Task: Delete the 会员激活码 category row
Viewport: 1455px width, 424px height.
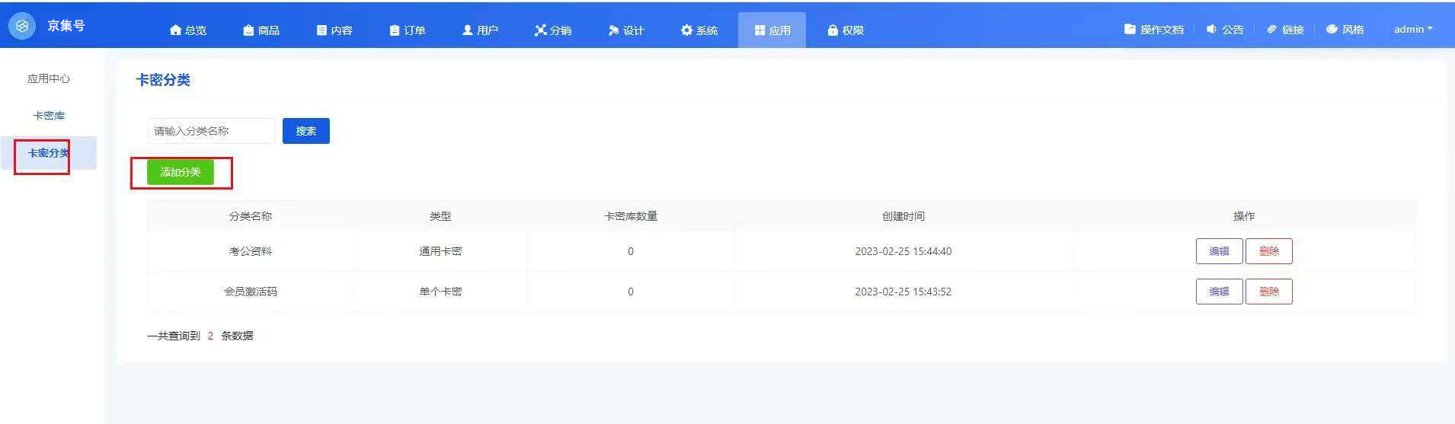Action: [x=1268, y=292]
